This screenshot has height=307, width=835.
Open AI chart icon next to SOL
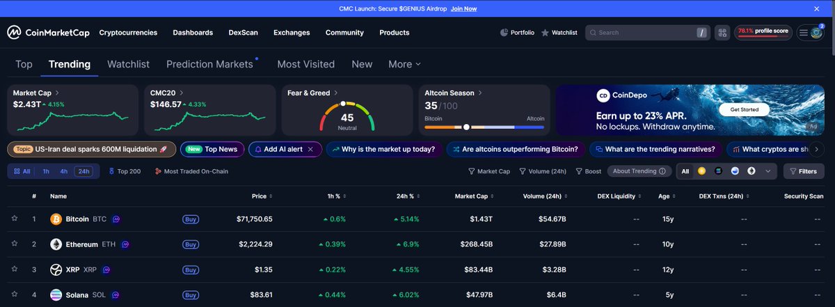tap(114, 294)
